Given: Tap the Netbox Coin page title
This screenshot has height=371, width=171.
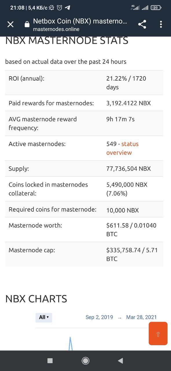Looking at the screenshot, I should pos(80,21).
